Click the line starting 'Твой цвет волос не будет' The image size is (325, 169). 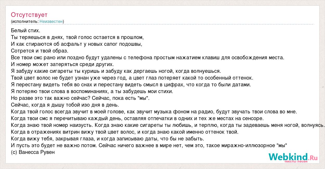coord(132,78)
